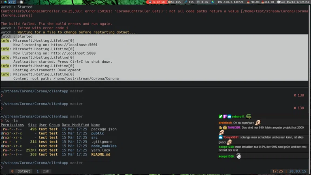Screen dimensions: 311x175
Task: Click the username drehtisch in chat
Action: coord(226,123)
